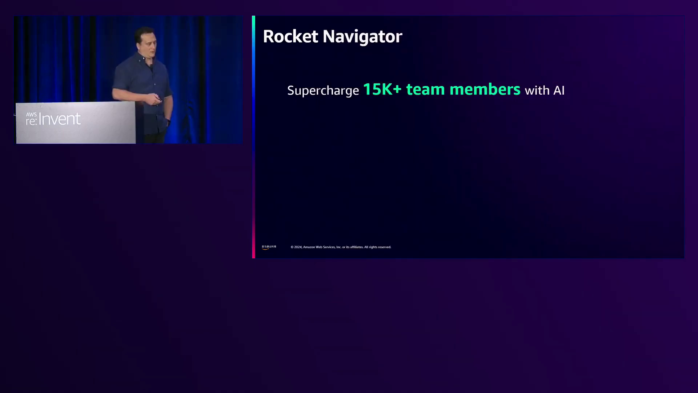Click the Amazon Web Services logo in slide footer

pos(269,247)
